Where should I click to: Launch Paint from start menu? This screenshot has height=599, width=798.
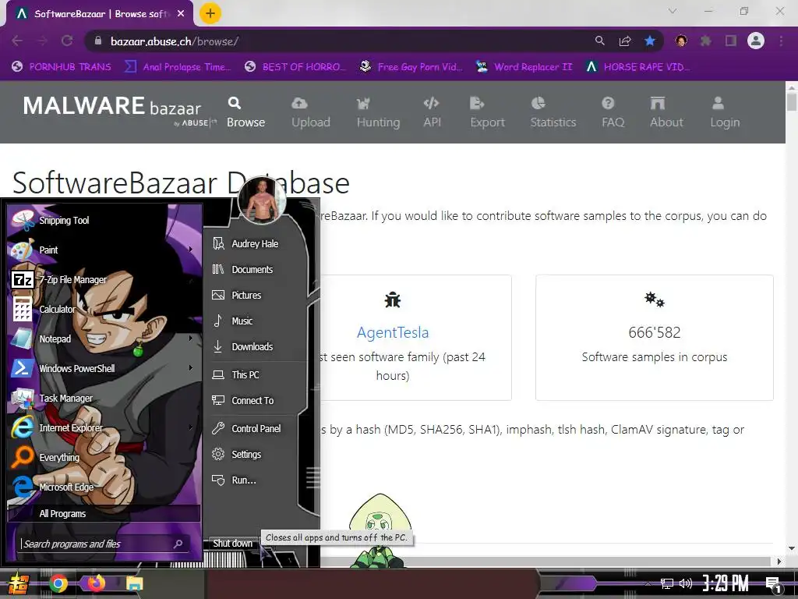104,250
